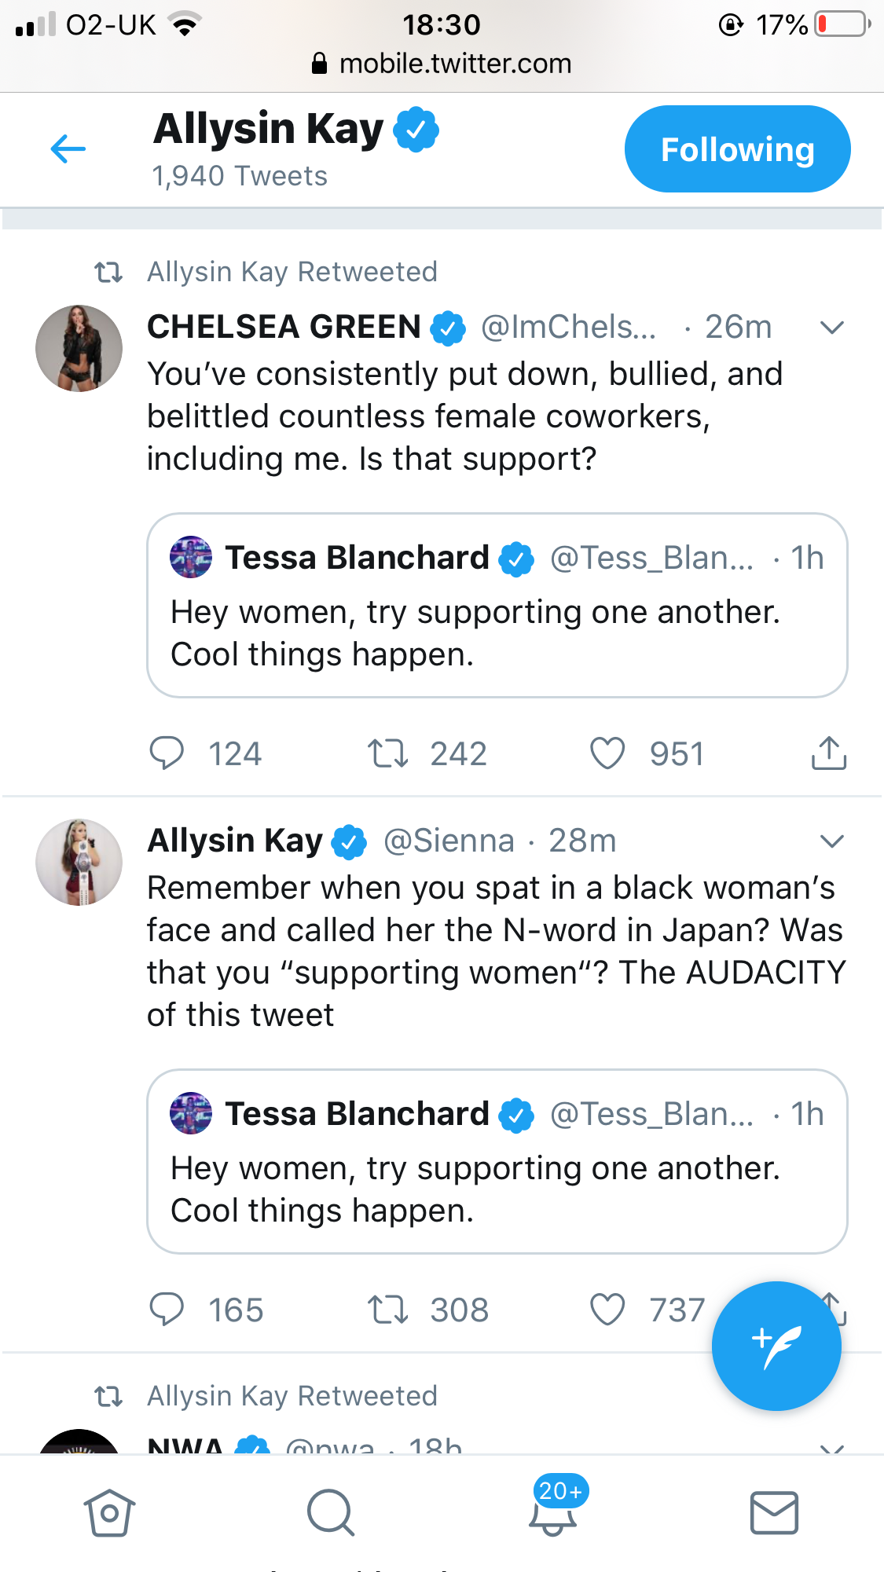Open the Search tab in the bottom bar
Screen dimensions: 884x1572
click(331, 1512)
